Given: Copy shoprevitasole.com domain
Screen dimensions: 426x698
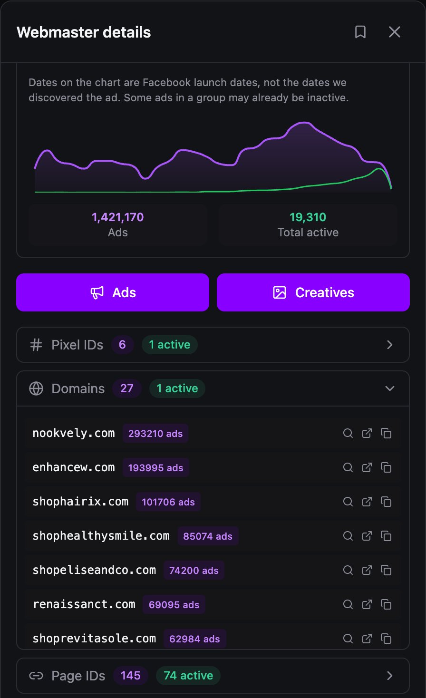Looking at the screenshot, I should (x=386, y=639).
